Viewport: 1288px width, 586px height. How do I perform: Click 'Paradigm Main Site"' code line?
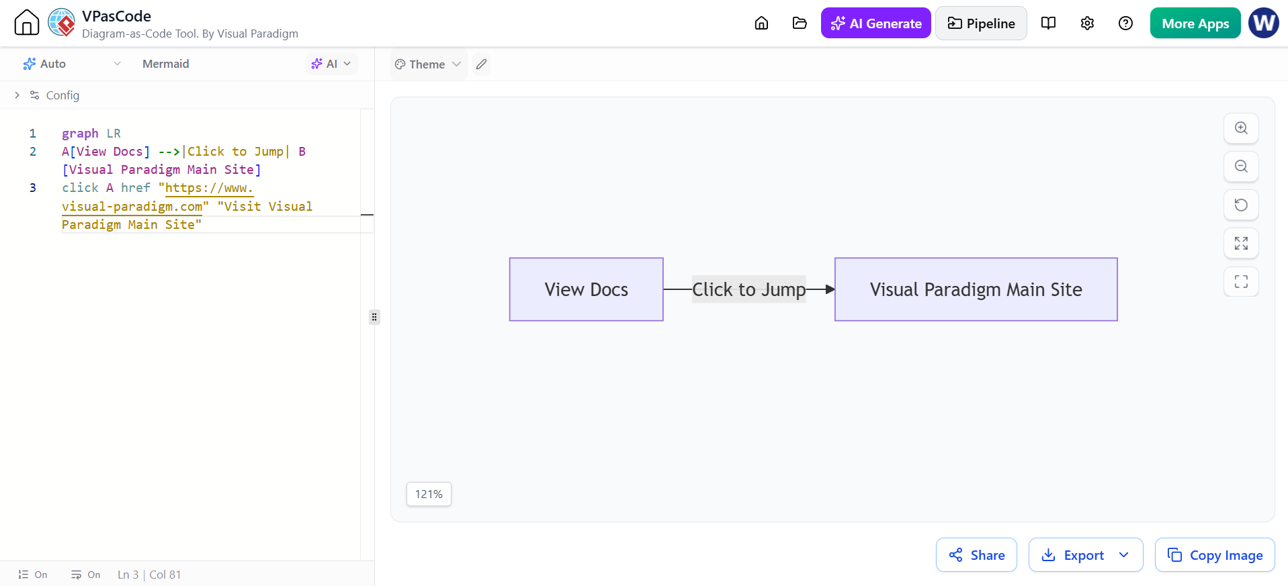[x=132, y=224]
